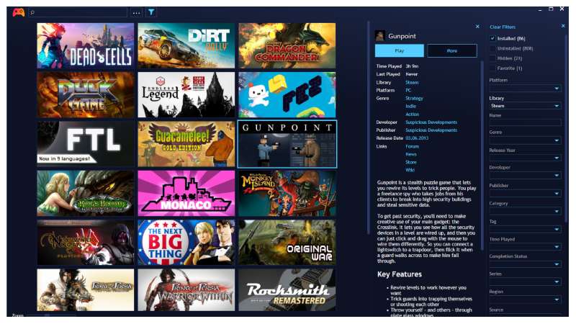Open the Developer filter dropdown
Screen dimensions: 576x324
point(525,175)
